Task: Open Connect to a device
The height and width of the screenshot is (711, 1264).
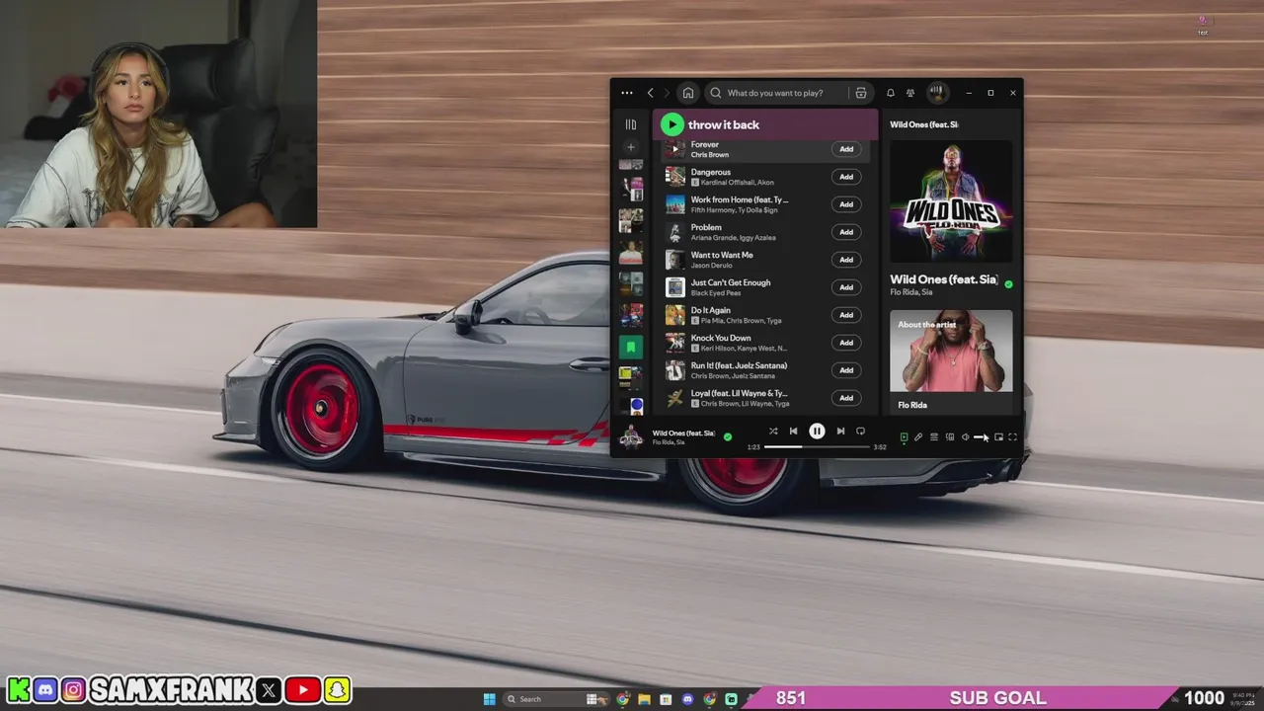Action: 950,437
